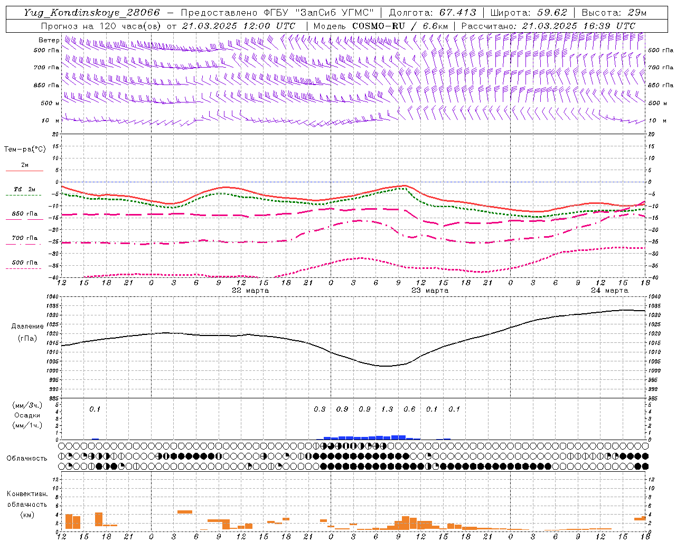Click the longitude value 67.413
Image resolution: width=676 pixels, height=541 pixels.
tap(457, 13)
